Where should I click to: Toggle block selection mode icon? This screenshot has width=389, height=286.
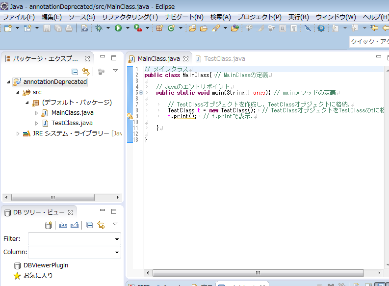click(283, 28)
